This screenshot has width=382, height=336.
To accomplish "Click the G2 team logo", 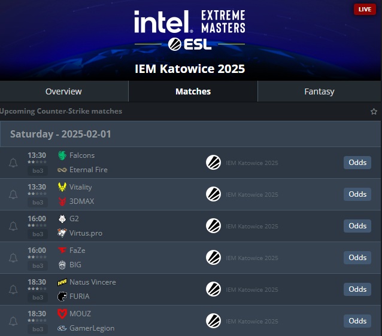I will (62, 219).
